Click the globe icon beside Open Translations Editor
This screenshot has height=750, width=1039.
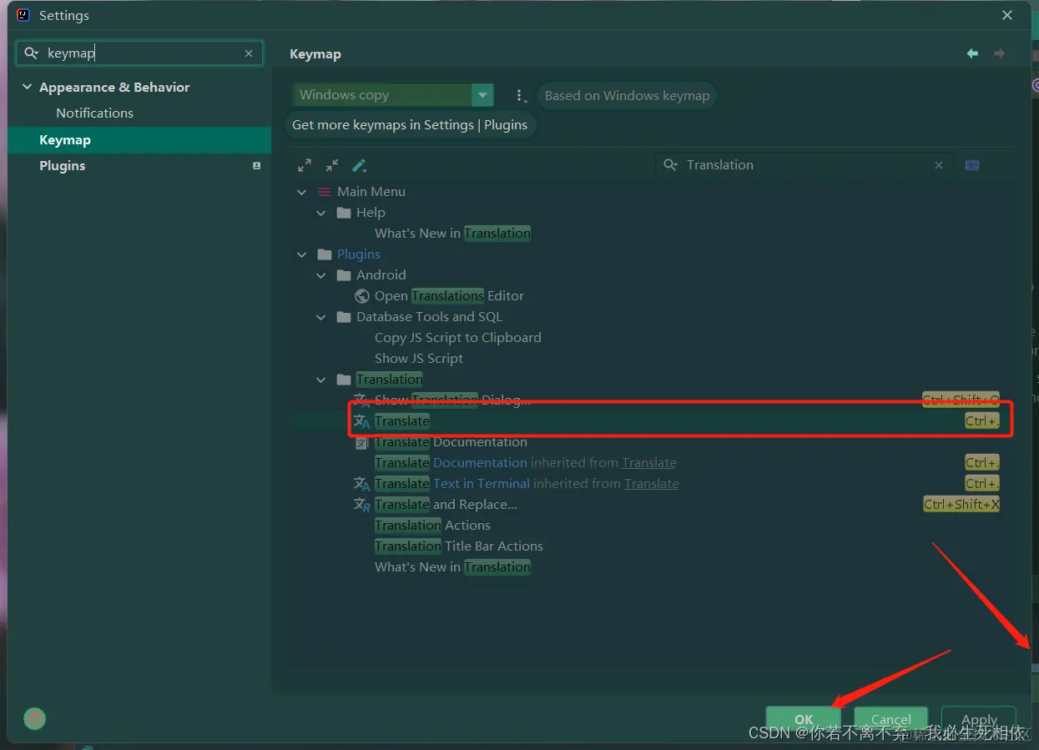click(362, 296)
